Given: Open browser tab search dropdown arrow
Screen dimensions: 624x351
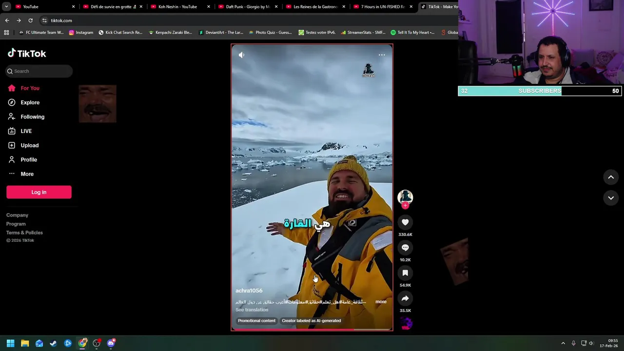Looking at the screenshot, I should click(6, 7).
